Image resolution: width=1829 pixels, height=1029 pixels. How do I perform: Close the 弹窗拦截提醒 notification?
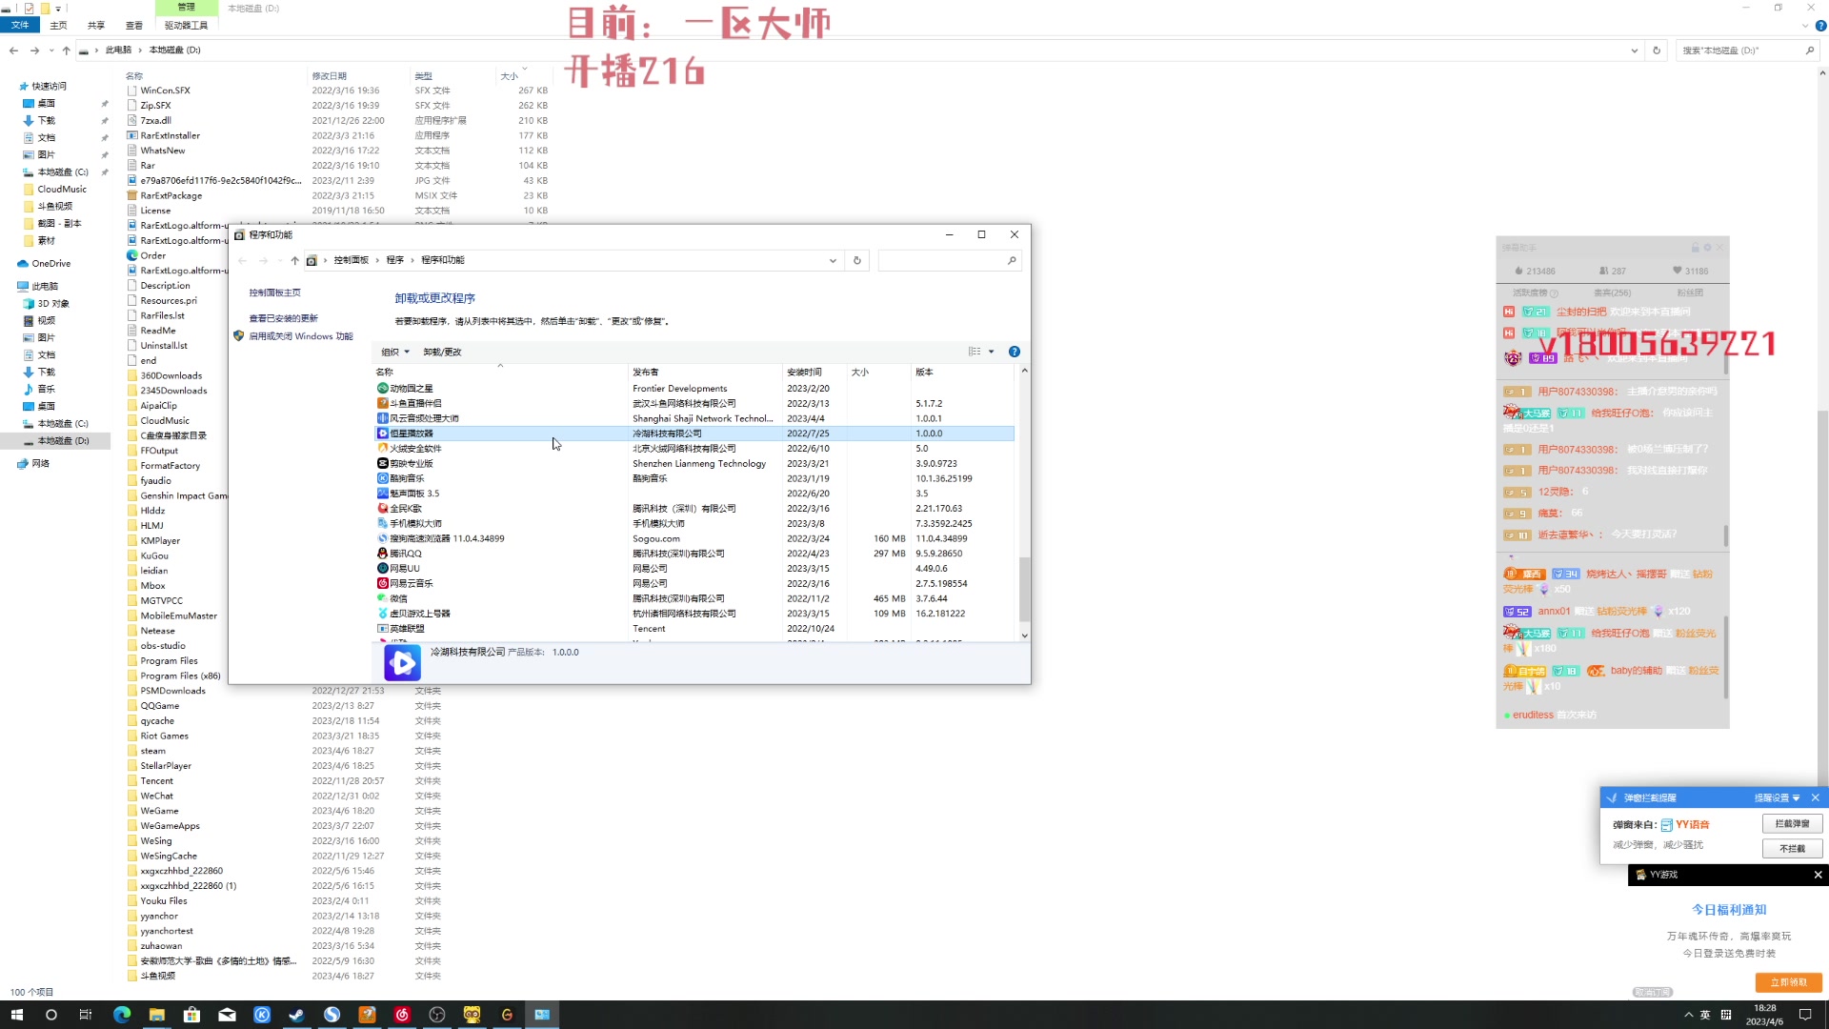(x=1815, y=798)
